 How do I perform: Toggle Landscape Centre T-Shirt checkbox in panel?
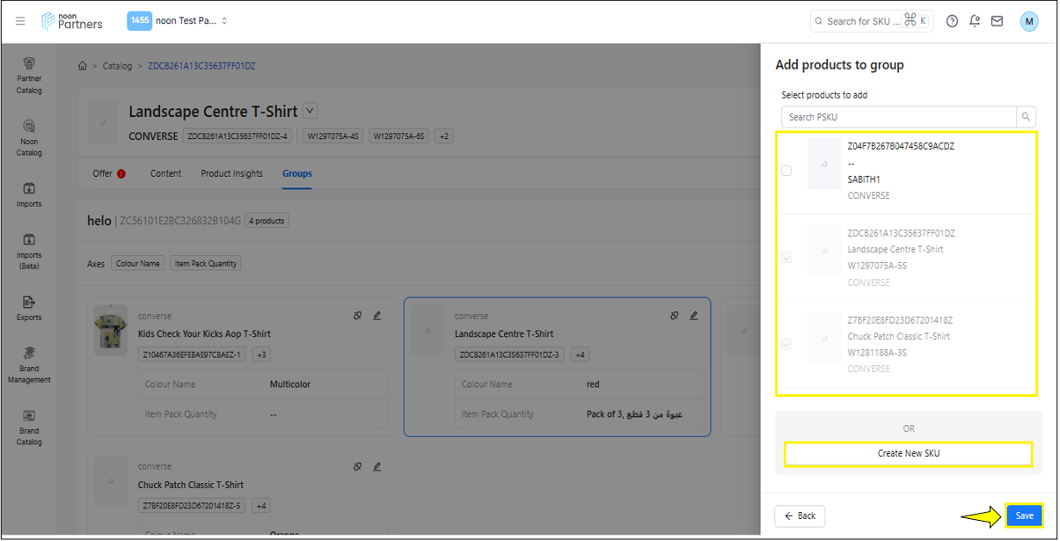786,258
